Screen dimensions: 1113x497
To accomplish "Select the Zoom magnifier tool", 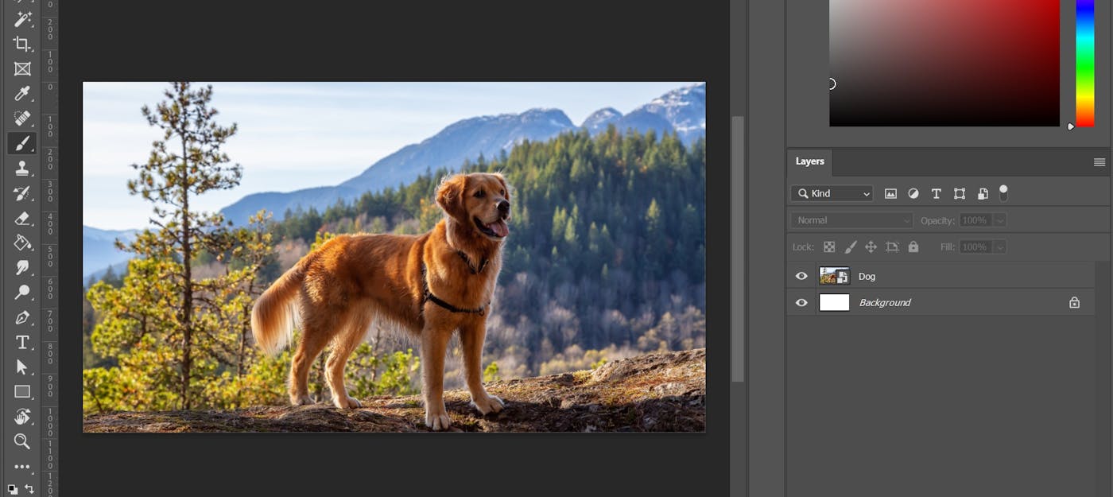I will click(22, 441).
